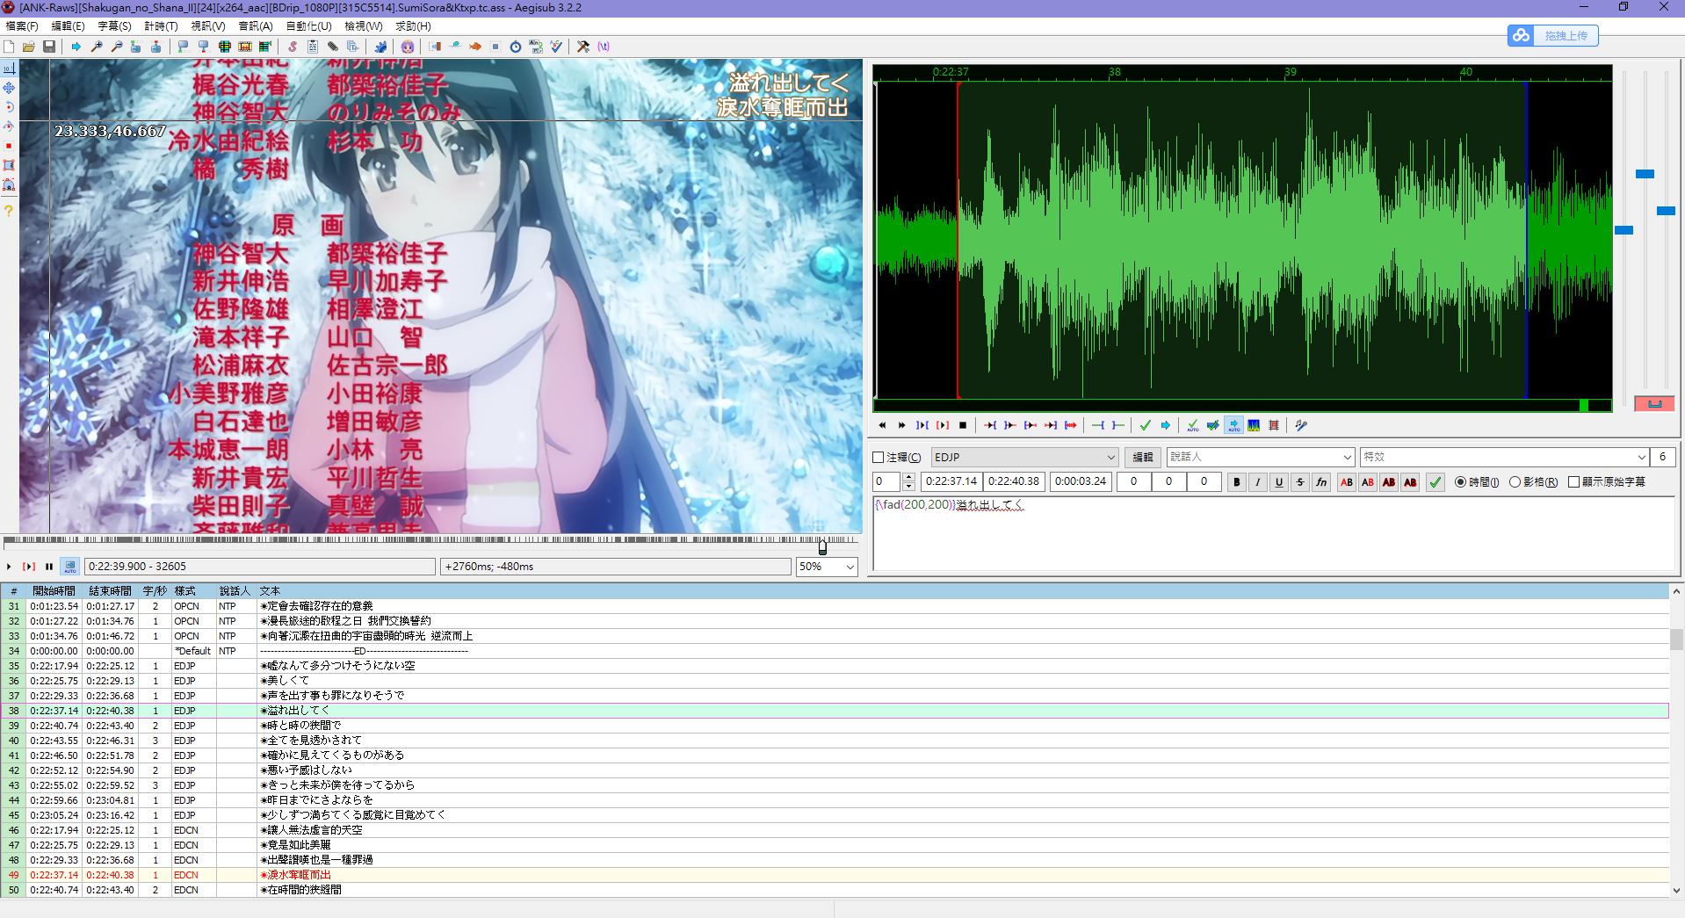Zoom out the video toolbar icon
Image resolution: width=1685 pixels, height=918 pixels.
coord(117,47)
